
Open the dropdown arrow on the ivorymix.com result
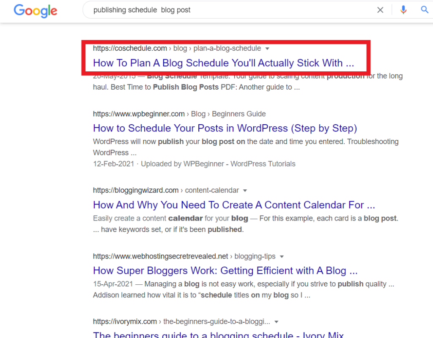(277, 322)
